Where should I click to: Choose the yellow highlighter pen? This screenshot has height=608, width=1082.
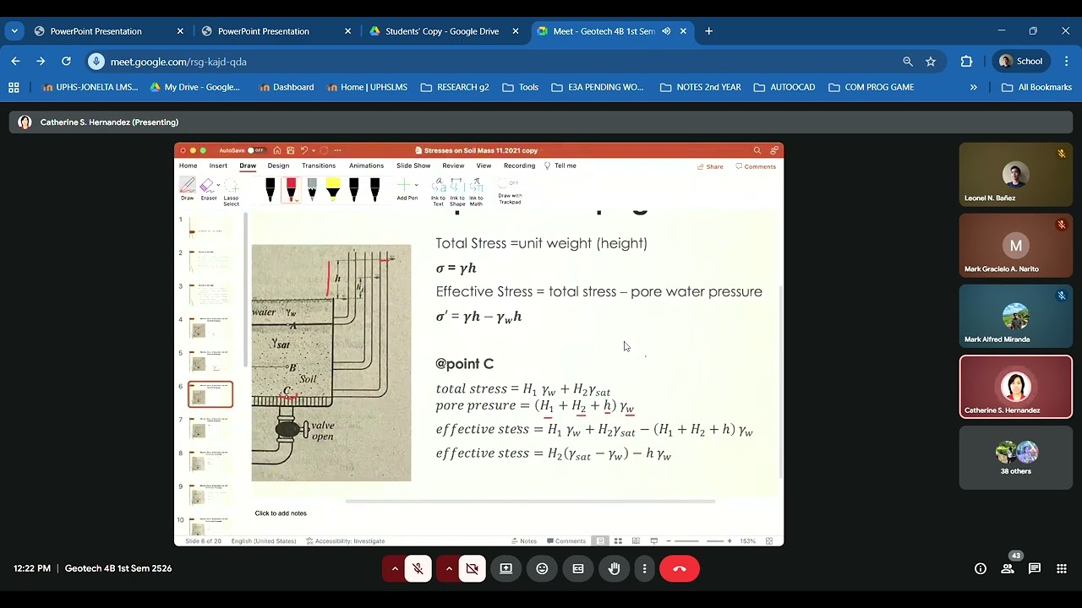click(x=333, y=189)
